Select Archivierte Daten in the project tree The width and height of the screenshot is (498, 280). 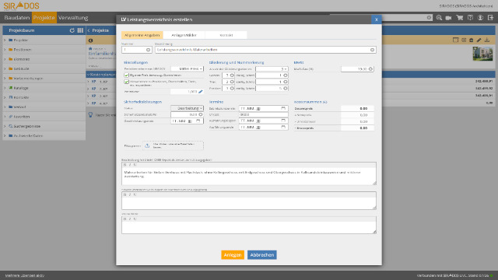pyautogui.click(x=28, y=136)
